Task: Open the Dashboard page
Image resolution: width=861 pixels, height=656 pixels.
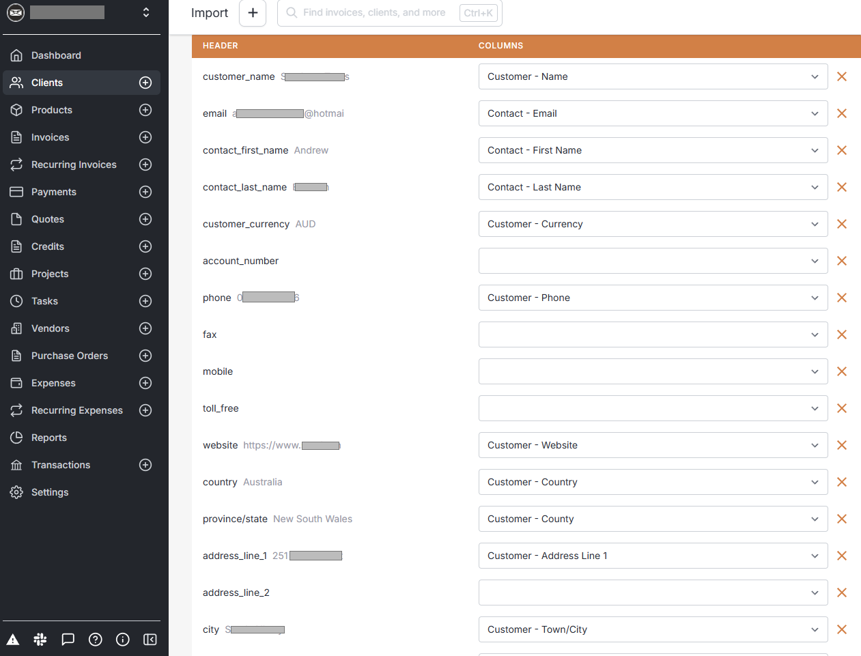Action: click(x=56, y=55)
